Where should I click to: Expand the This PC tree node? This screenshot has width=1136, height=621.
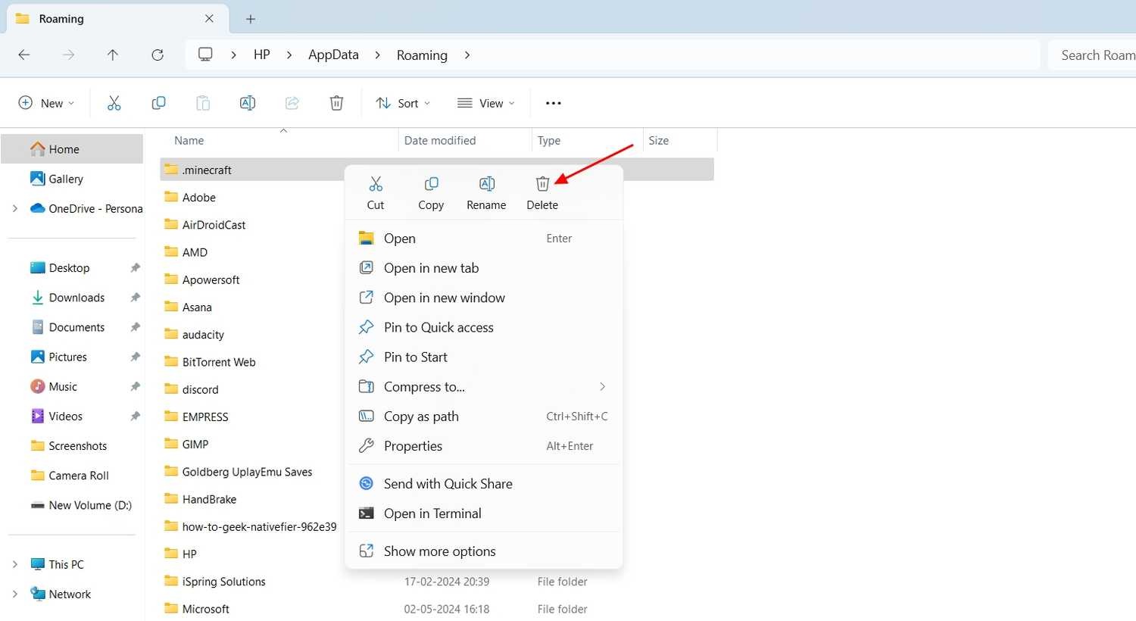14,564
